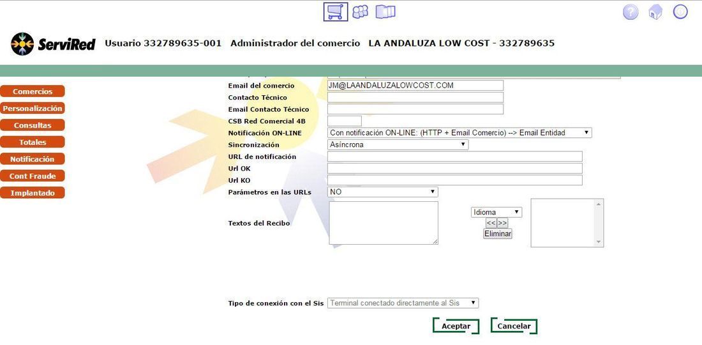Focus the Url OK field
Viewport: 702px width, 345px height.
coord(455,169)
